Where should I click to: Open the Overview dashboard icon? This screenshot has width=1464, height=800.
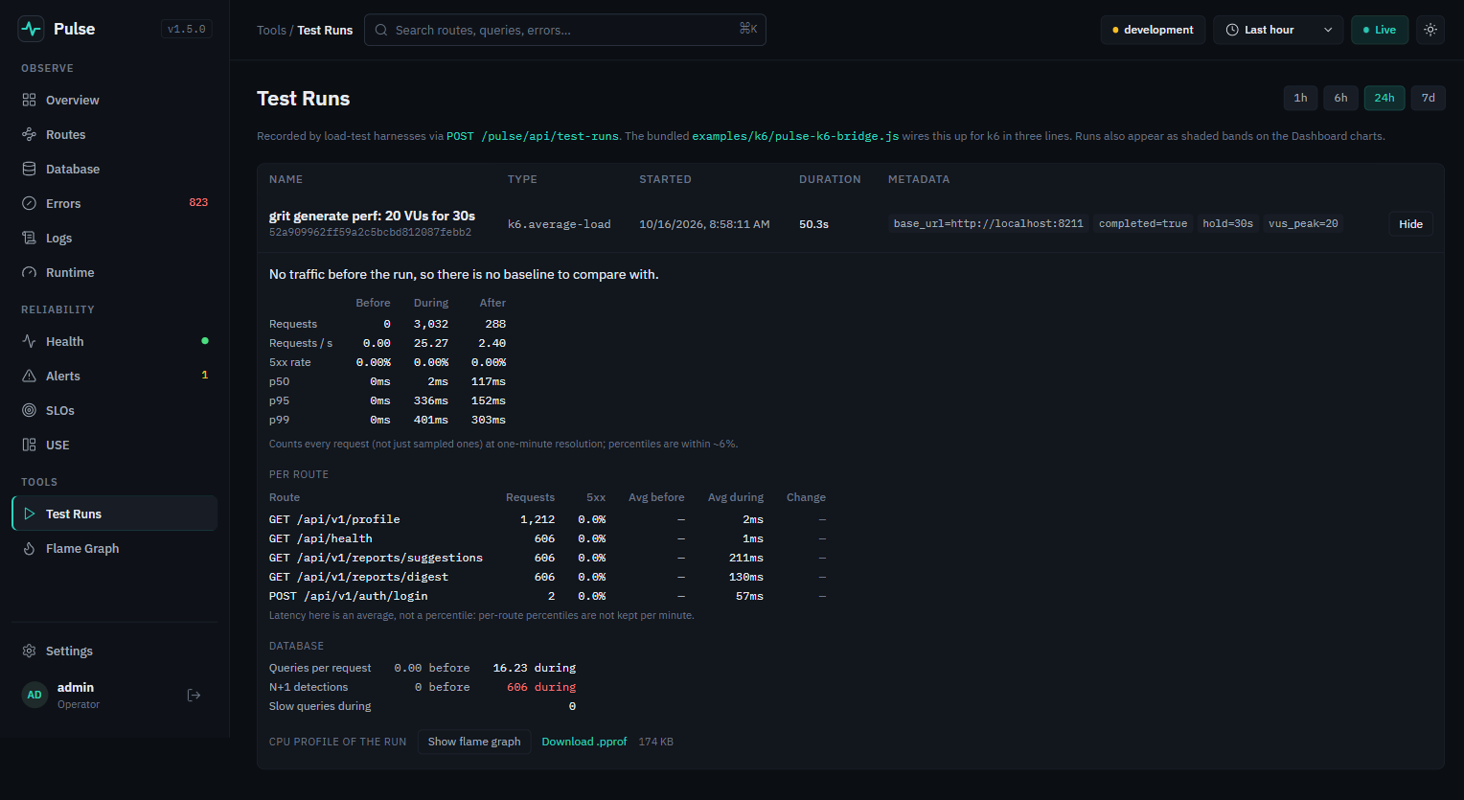[x=29, y=100]
